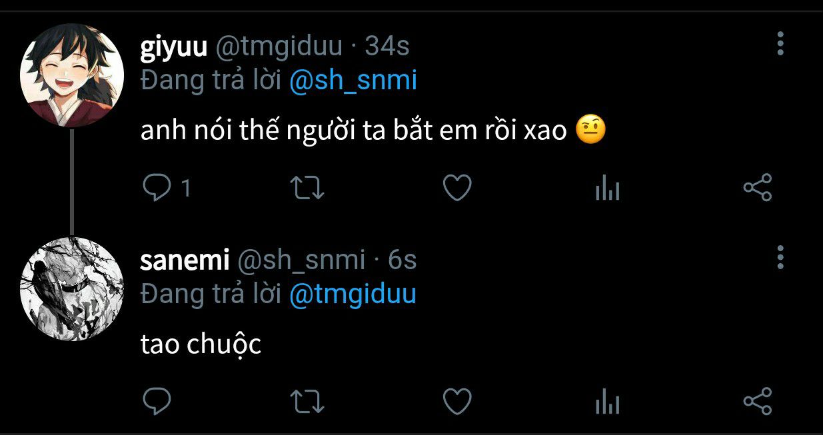Click the @tmgiduu mention link
Image resolution: width=823 pixels, height=435 pixels.
click(x=353, y=294)
